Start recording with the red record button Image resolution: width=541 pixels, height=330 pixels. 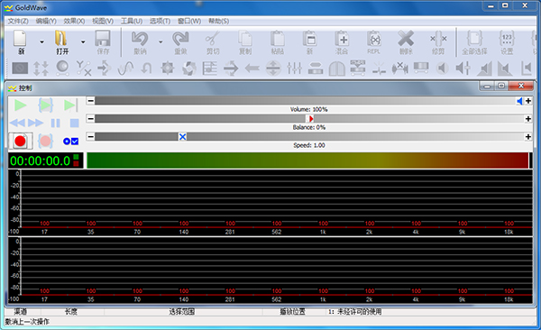coord(21,141)
